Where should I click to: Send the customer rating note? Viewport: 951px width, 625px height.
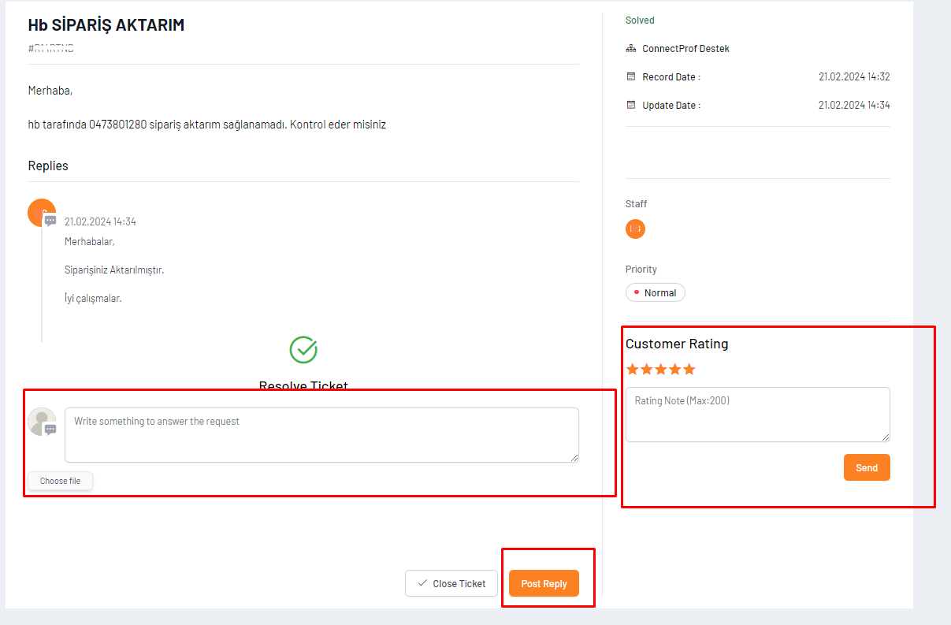click(867, 467)
